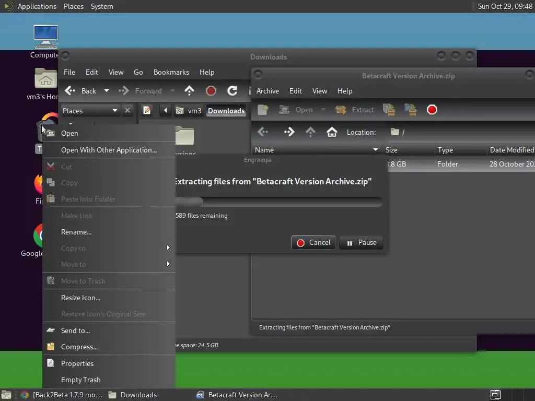Click Extract toolbar button
This screenshot has height=401, width=535.
(354, 110)
